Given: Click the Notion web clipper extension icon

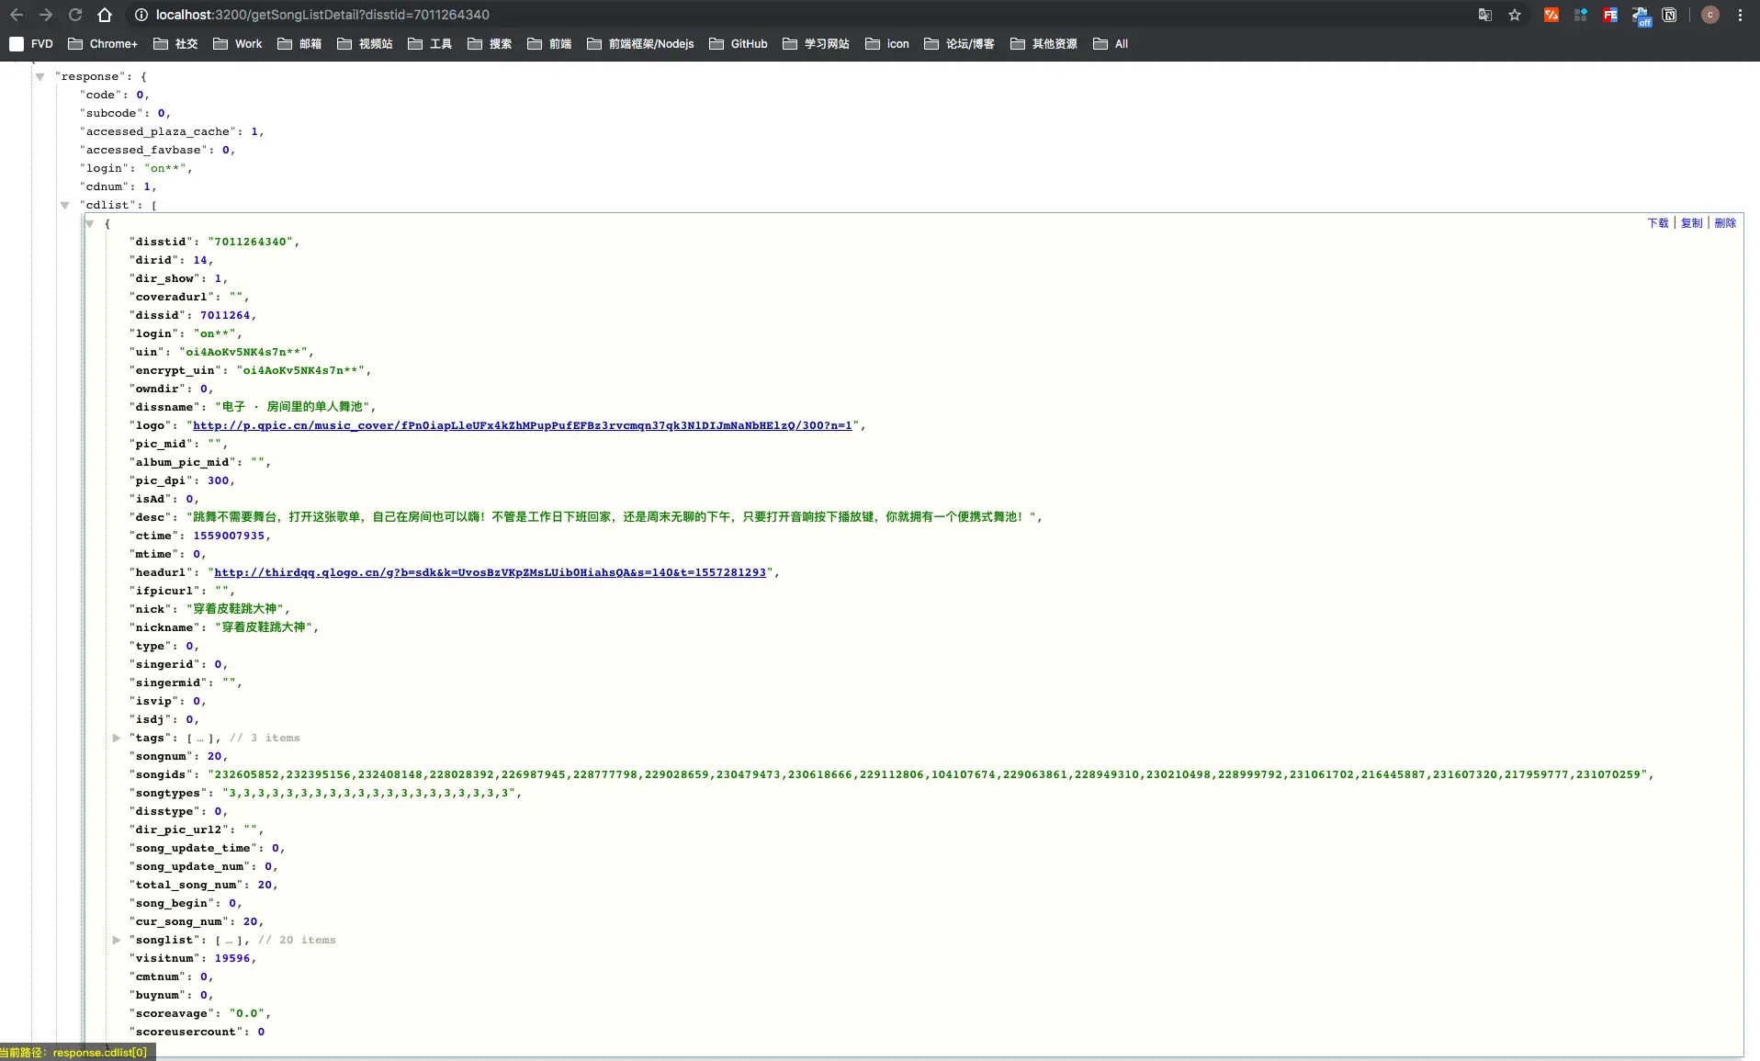Looking at the screenshot, I should point(1670,15).
